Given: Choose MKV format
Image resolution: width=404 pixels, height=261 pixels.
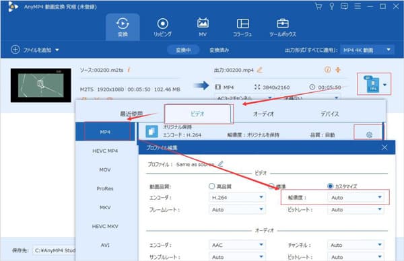Looking at the screenshot, I should pyautogui.click(x=105, y=207).
